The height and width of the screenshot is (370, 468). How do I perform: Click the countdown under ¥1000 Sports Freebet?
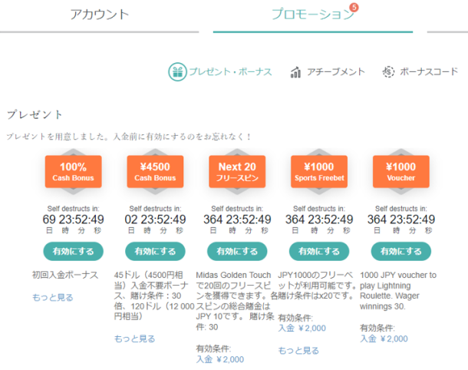click(319, 220)
